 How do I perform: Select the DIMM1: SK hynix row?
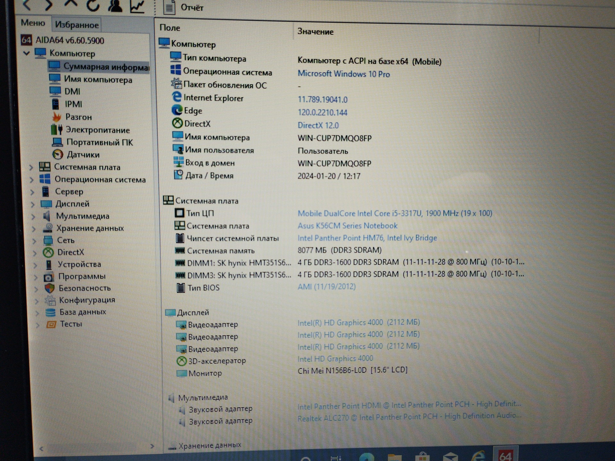[350, 263]
